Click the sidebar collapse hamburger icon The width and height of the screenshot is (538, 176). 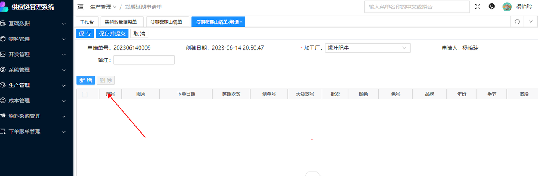pos(81,7)
